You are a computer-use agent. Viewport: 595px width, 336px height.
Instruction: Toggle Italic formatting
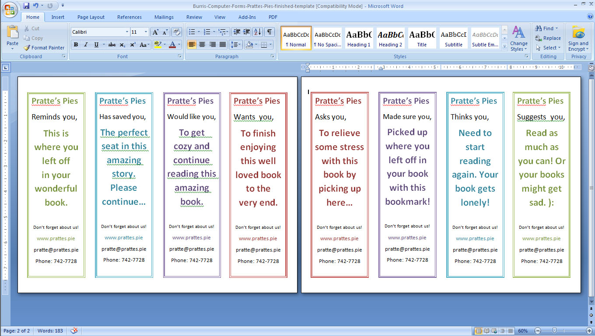pyautogui.click(x=86, y=45)
